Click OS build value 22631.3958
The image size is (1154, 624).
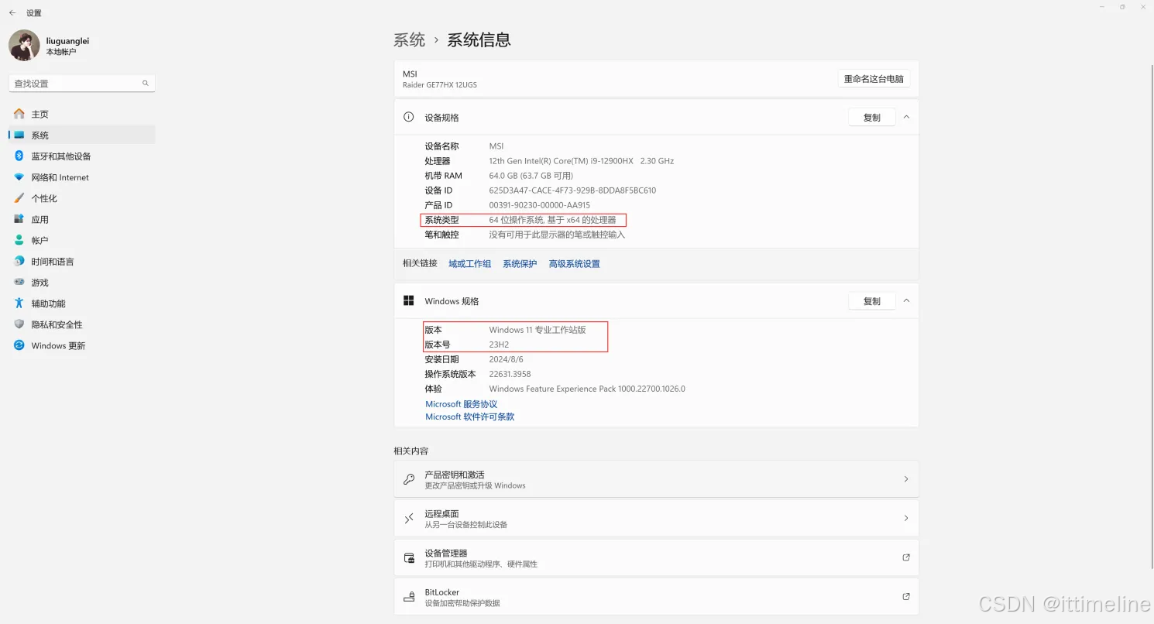510,374
